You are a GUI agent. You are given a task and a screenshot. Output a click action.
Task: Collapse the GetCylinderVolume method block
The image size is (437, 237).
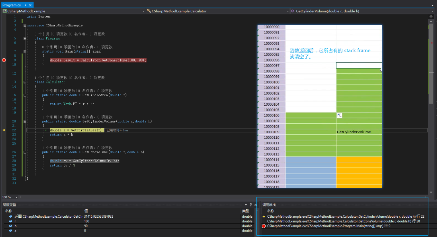[x=25, y=121]
